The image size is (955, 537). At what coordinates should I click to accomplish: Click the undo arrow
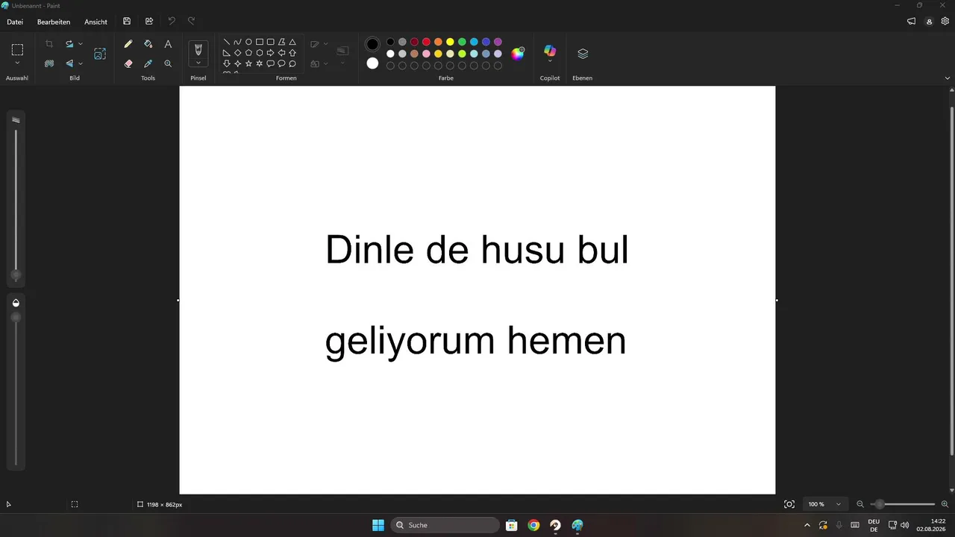tap(172, 22)
